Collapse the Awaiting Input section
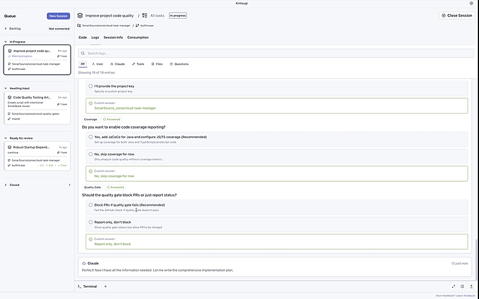The height and width of the screenshot is (299, 479). coord(5,88)
